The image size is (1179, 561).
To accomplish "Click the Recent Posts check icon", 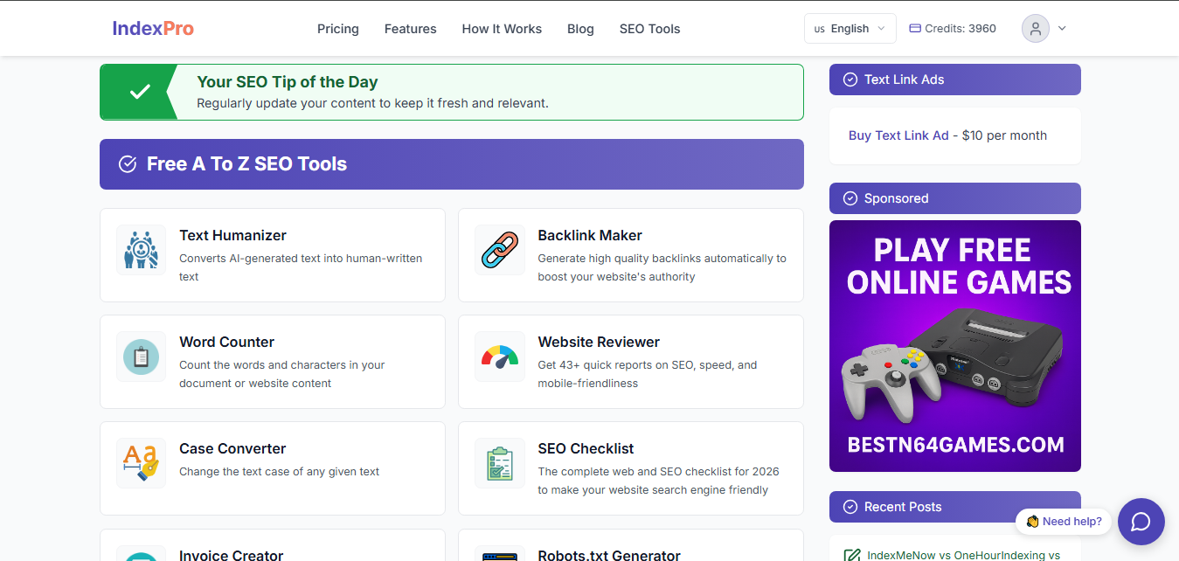I will coord(850,507).
